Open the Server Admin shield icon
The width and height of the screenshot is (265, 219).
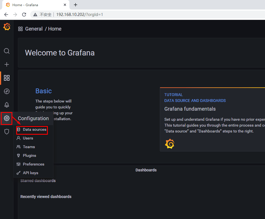7,132
